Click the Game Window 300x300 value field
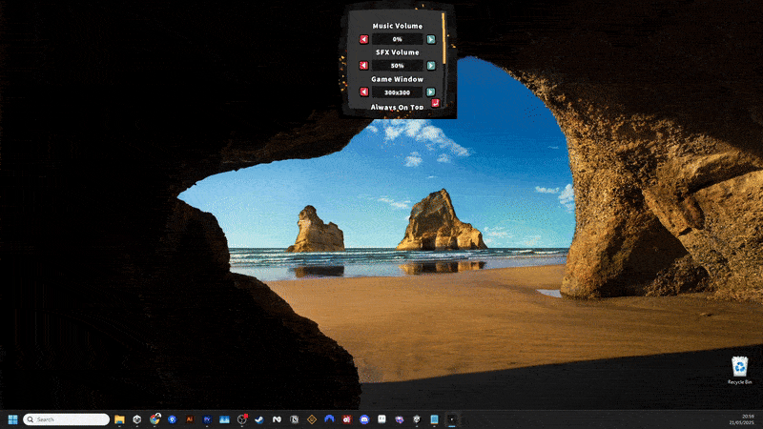 click(397, 92)
